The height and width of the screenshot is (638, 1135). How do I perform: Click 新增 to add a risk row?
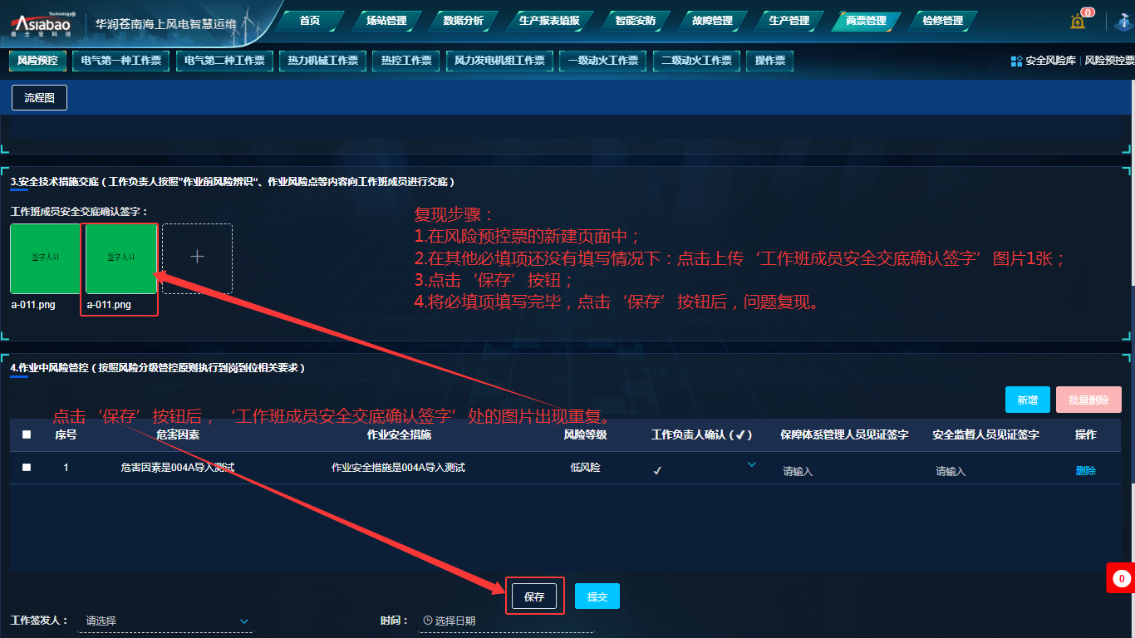point(1027,400)
